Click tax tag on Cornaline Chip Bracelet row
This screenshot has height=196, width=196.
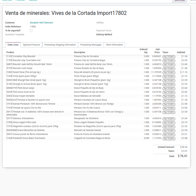[169, 57]
